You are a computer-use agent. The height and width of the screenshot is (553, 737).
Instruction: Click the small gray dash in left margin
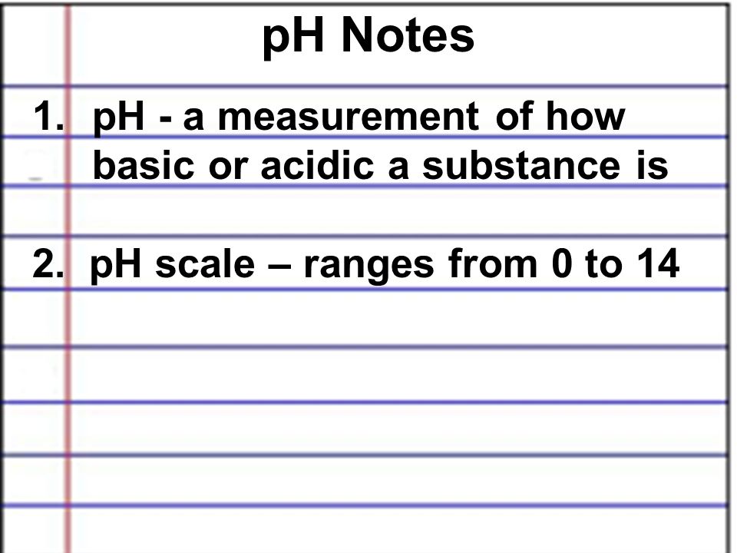[36, 179]
